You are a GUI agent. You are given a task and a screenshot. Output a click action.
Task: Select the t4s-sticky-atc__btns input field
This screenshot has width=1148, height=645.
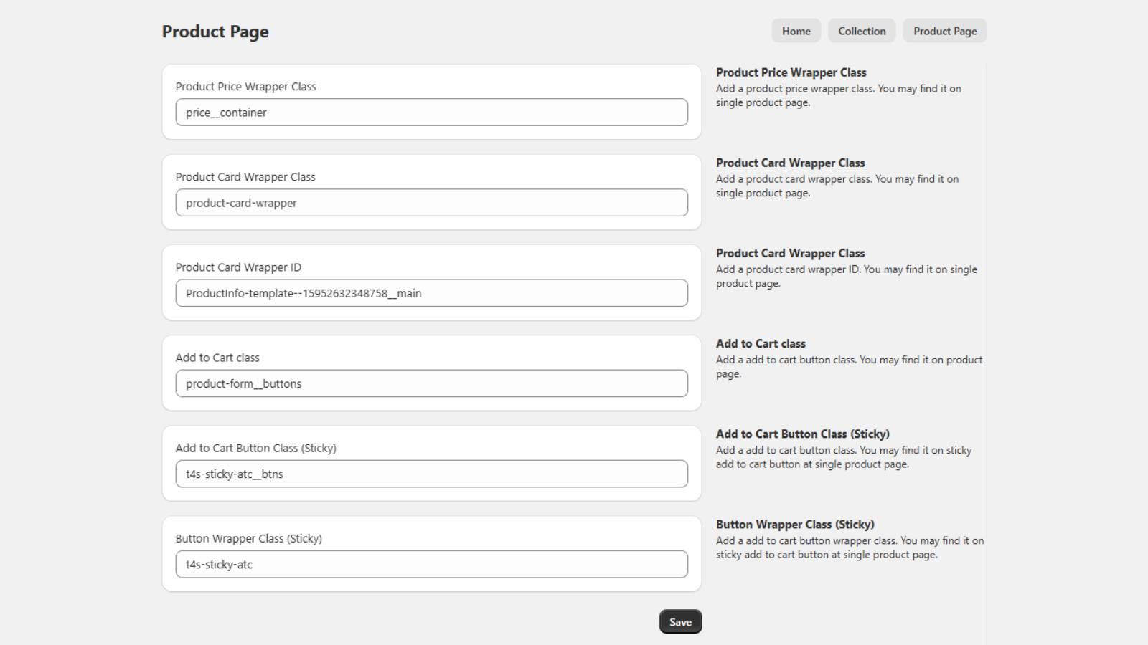coord(430,473)
